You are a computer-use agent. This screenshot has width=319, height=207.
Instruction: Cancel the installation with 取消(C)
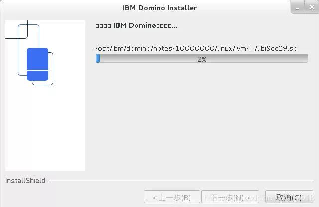point(289,197)
